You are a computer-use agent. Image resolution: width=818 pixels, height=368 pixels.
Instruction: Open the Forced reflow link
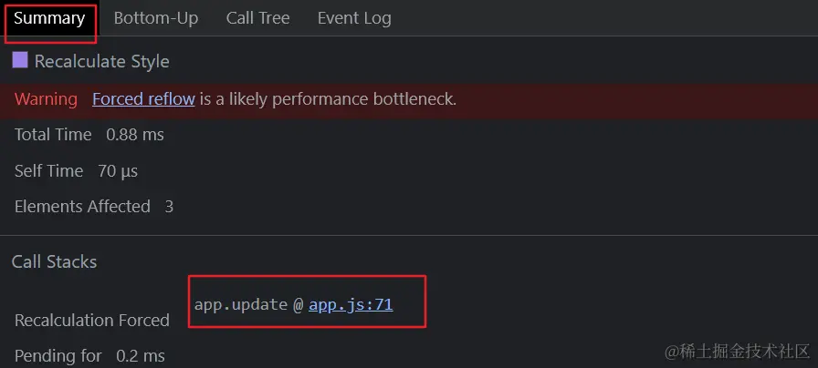[x=143, y=98]
